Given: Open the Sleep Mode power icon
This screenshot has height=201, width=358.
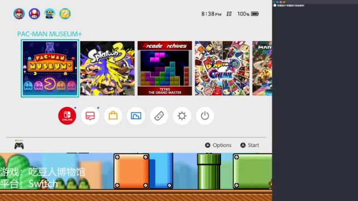Looking at the screenshot, I should point(205,116).
